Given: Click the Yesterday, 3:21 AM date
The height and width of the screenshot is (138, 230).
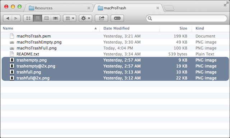Looking at the screenshot, I should click(x=122, y=36).
